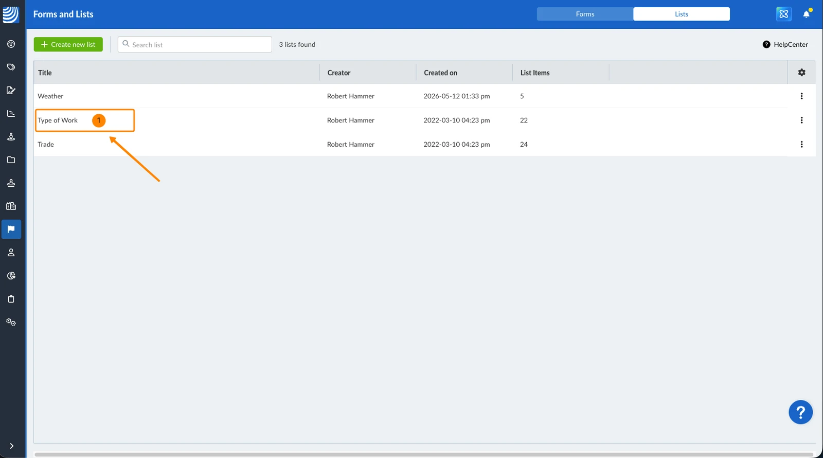
Task: Switch to the Forms tab
Action: (x=585, y=14)
